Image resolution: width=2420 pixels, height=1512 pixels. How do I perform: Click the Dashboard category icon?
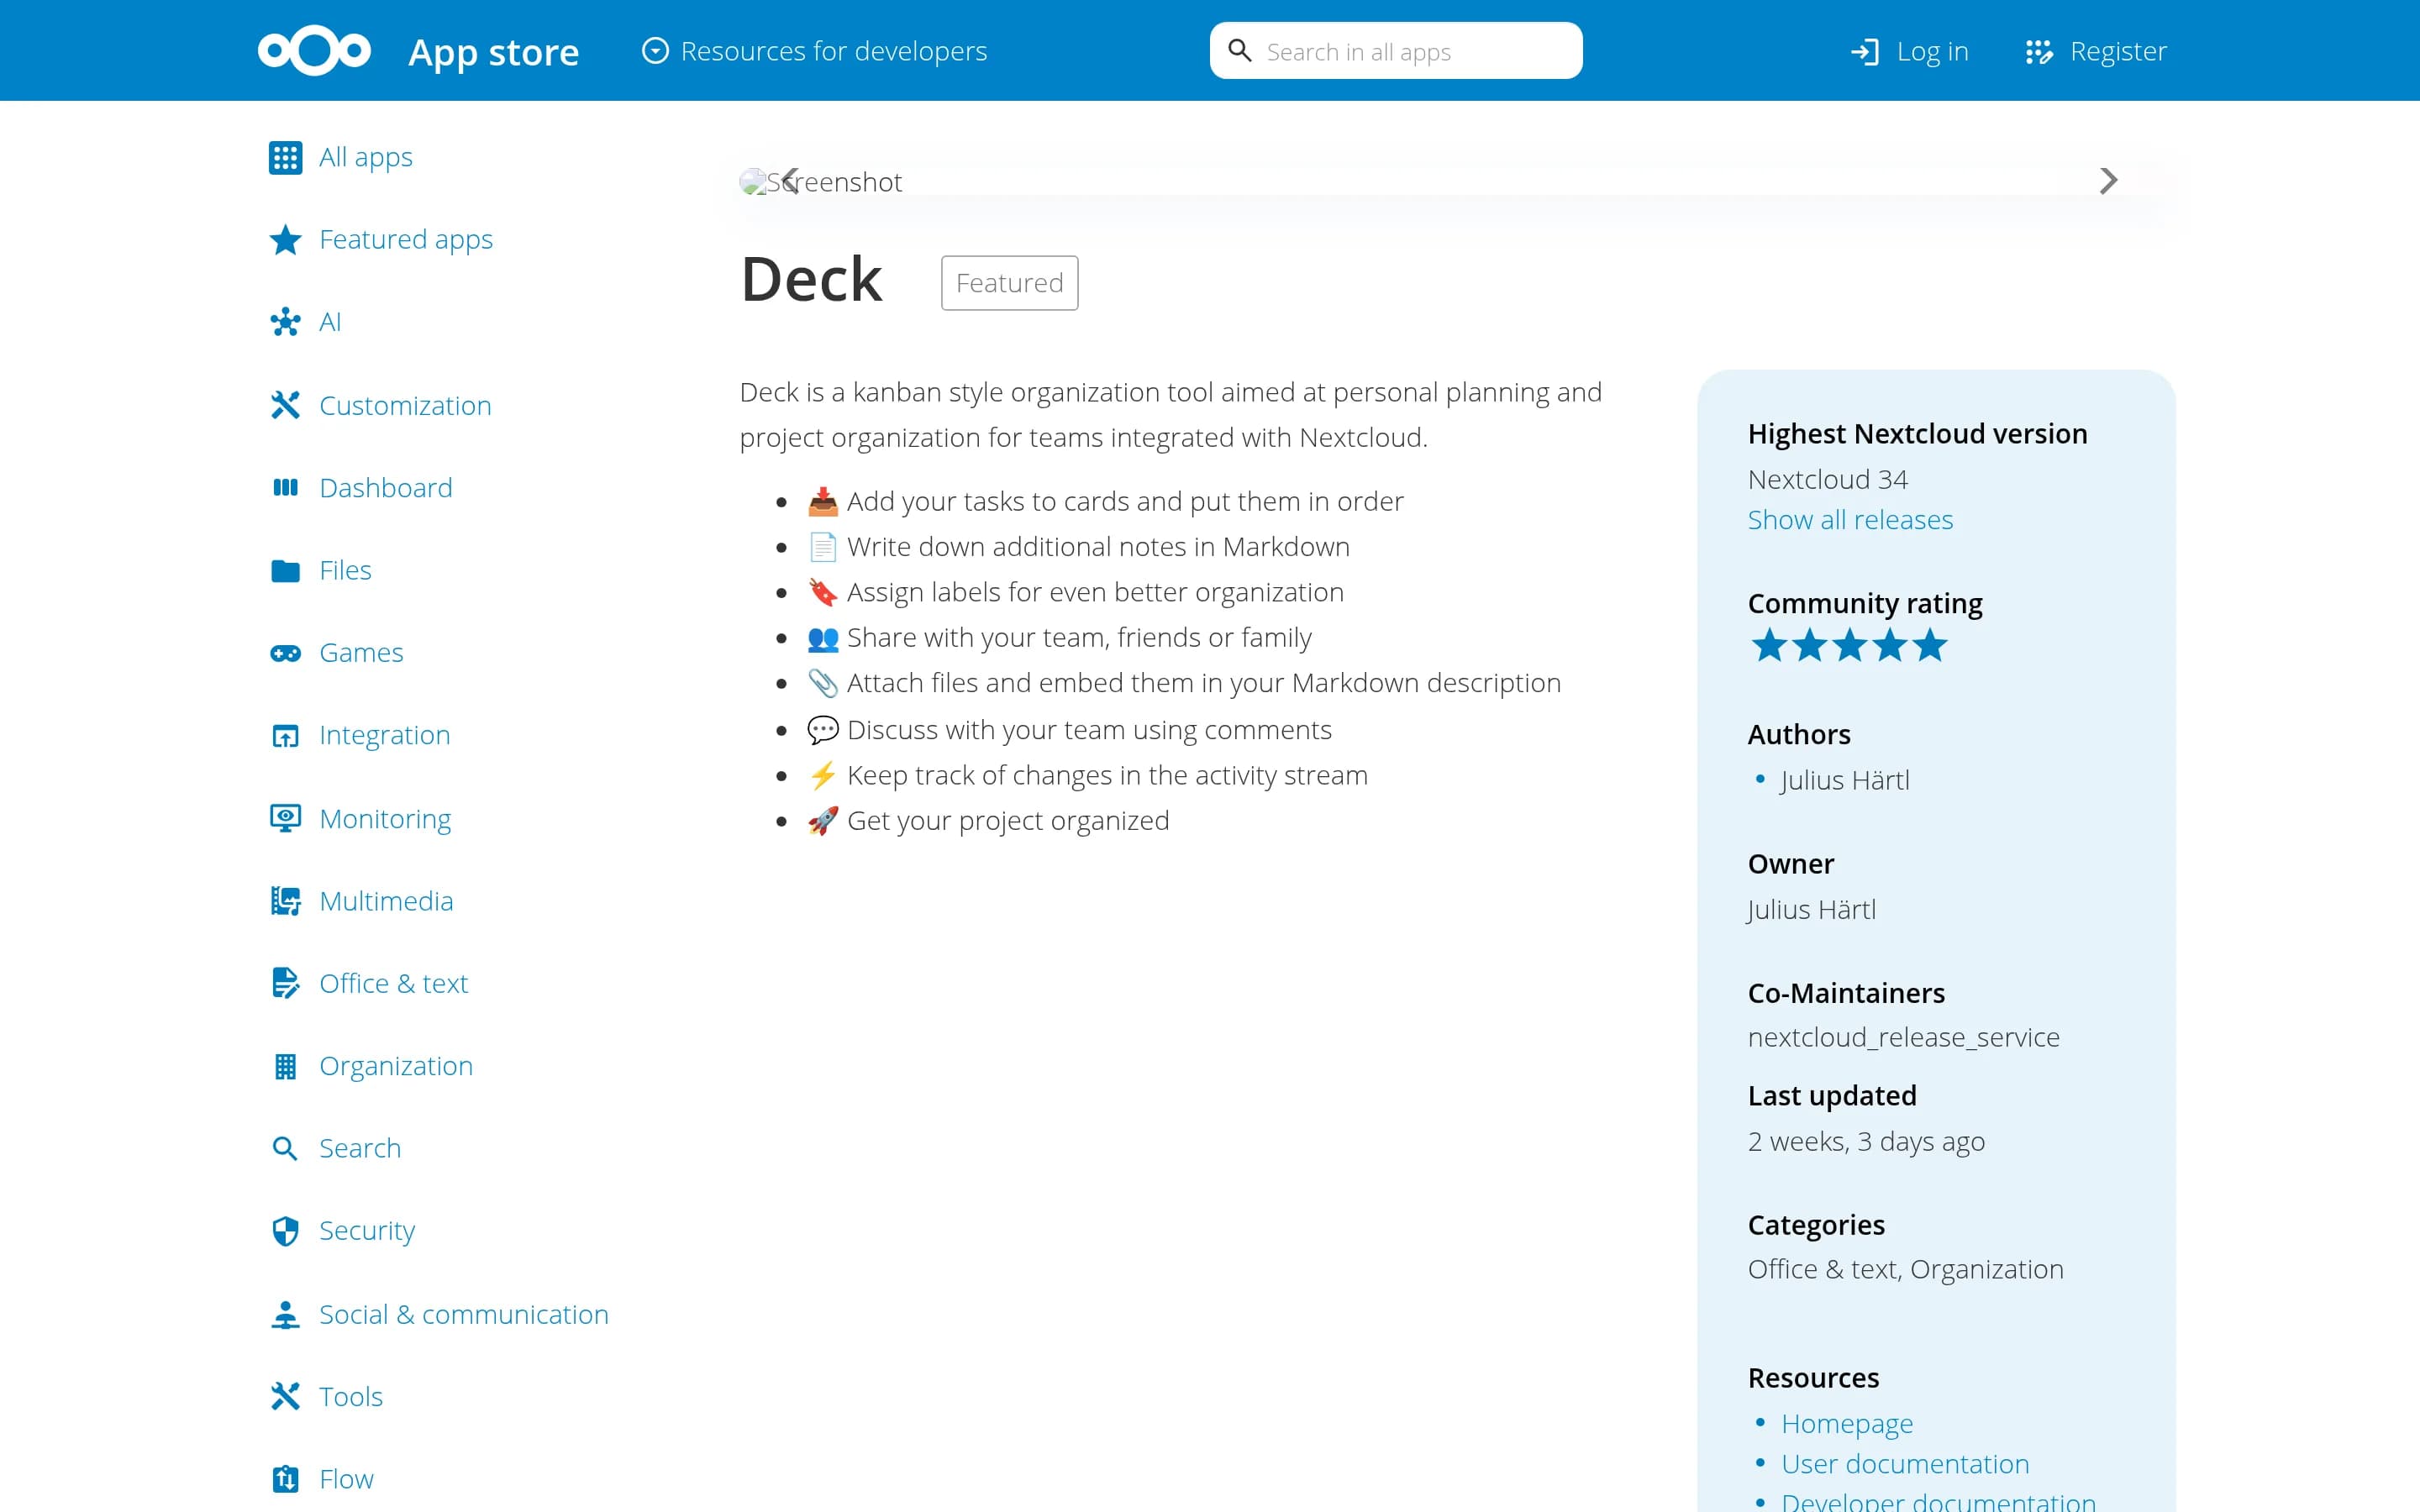tap(285, 487)
